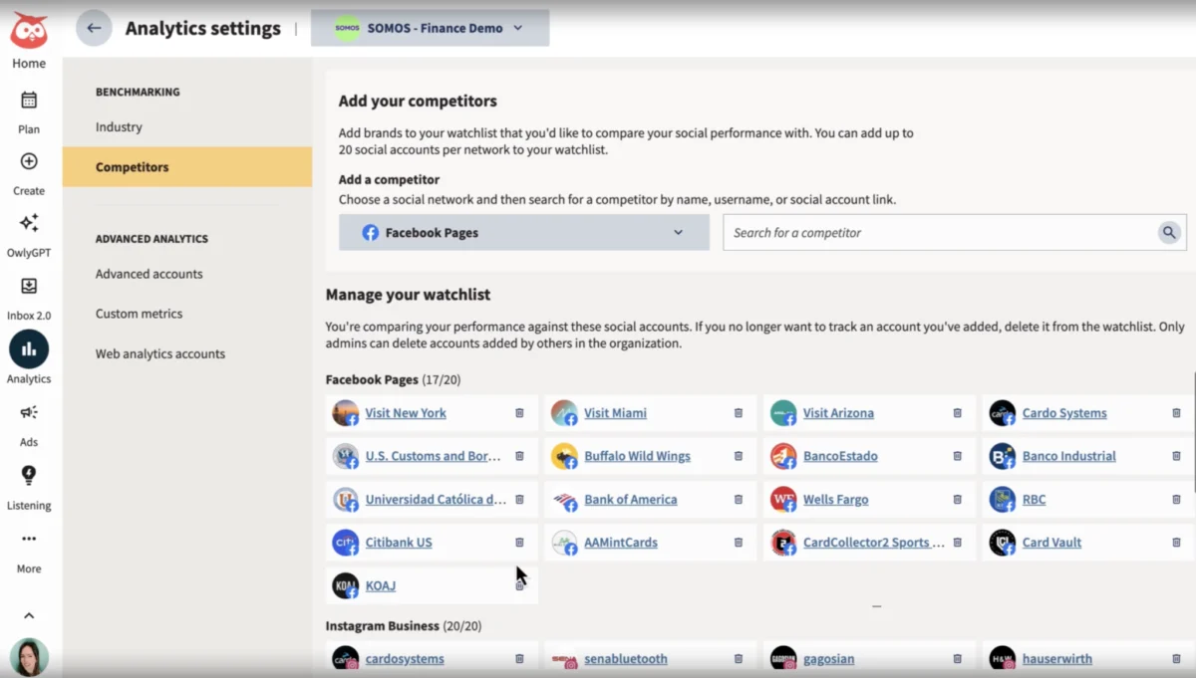Viewport: 1196px width, 678px height.
Task: Delete Buffalo Wild Wings from watchlist
Action: (x=739, y=456)
